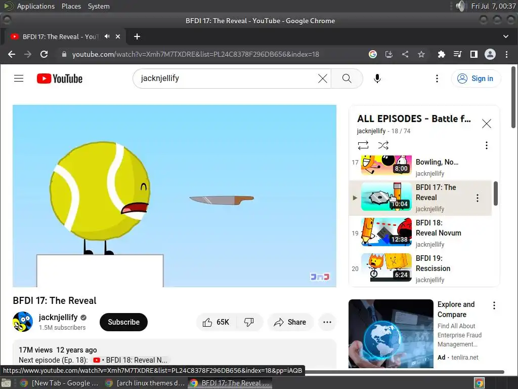Viewport: 518px width, 389px height.
Task: Mute tab via speaker icon on tab
Action: 107,36
